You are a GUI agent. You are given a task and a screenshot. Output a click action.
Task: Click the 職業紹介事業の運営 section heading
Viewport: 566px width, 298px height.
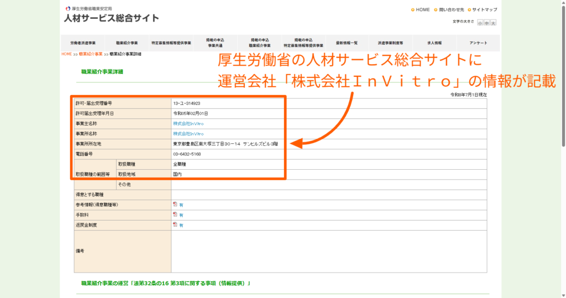(166, 283)
